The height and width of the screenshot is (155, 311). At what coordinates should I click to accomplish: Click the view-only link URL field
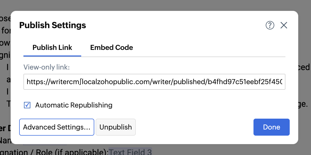(154, 82)
